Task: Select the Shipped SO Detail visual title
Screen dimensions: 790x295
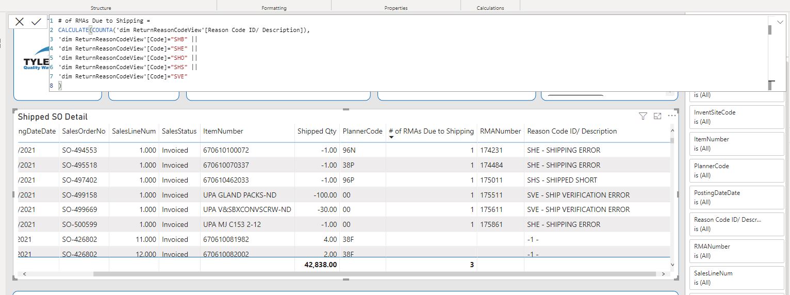Action: (53, 117)
